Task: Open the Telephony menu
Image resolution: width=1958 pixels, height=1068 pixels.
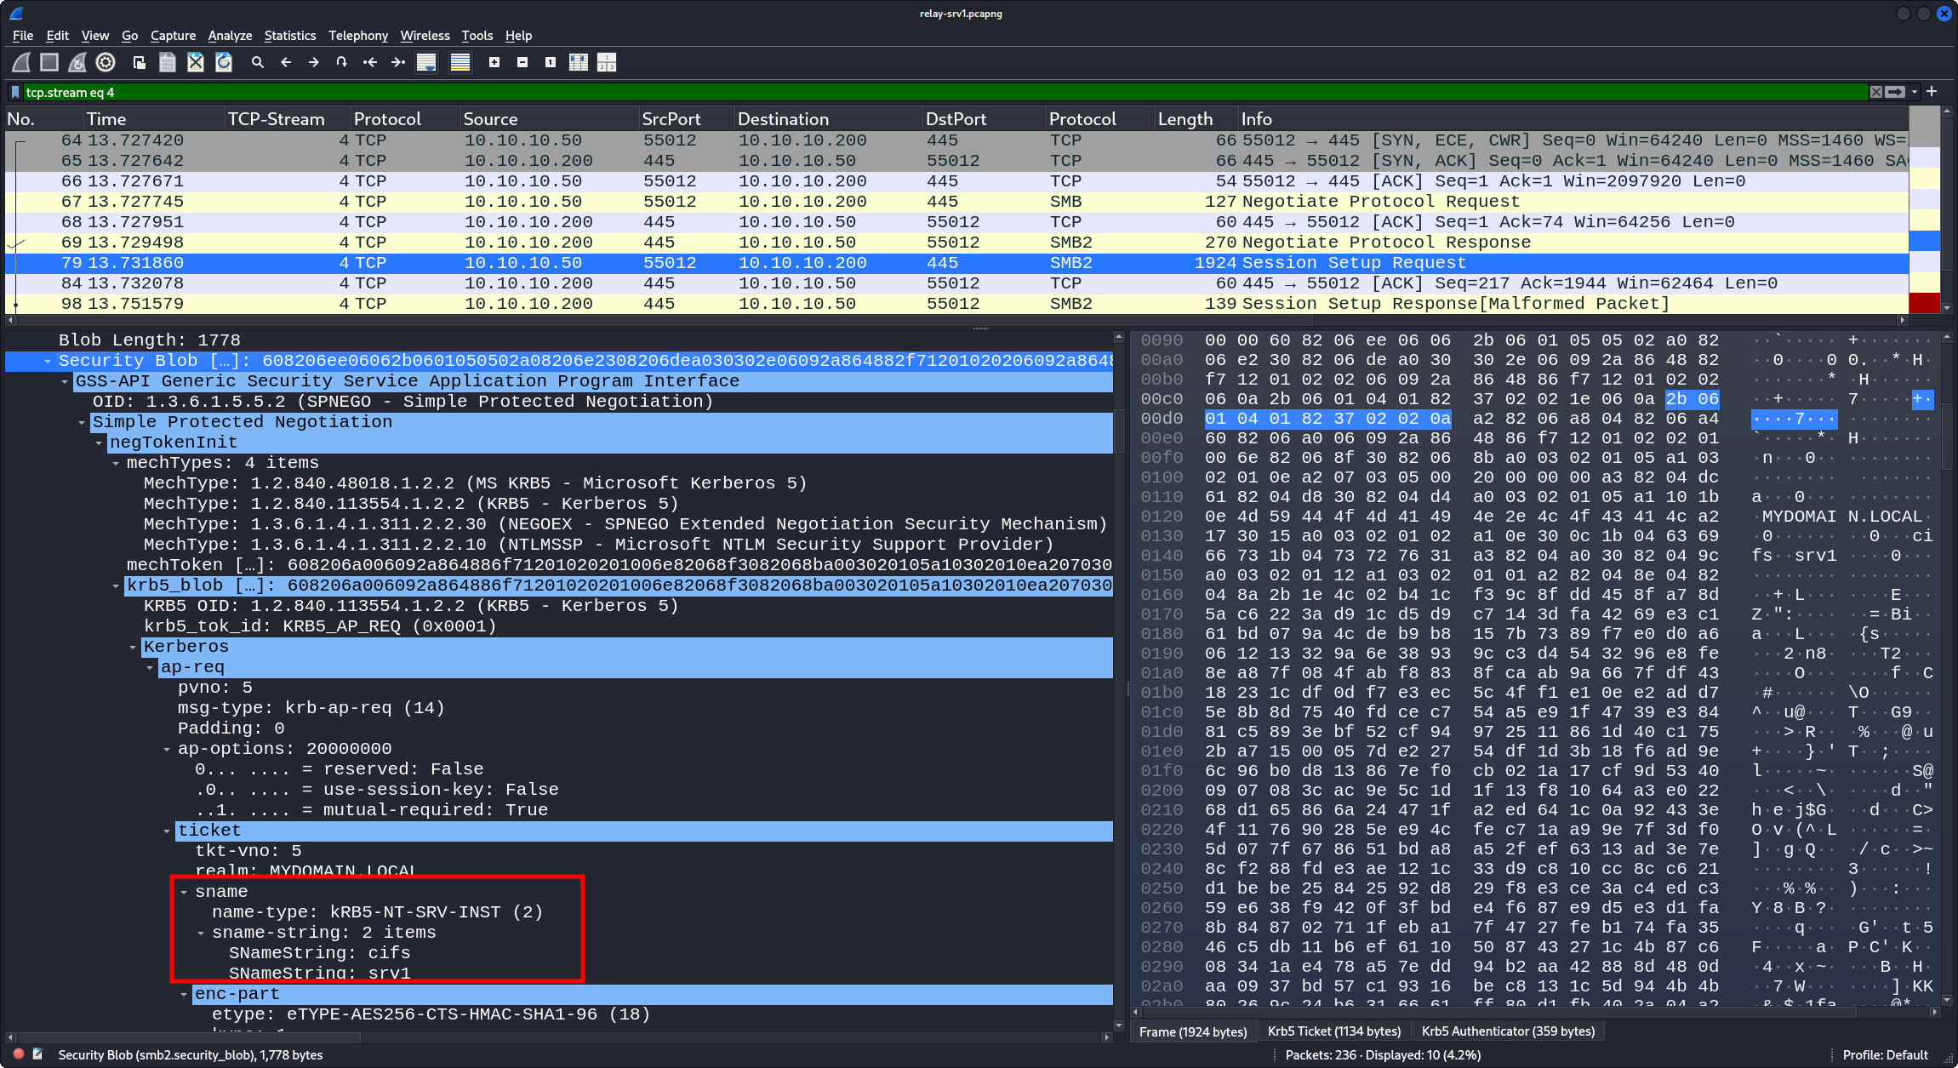Action: 358,35
